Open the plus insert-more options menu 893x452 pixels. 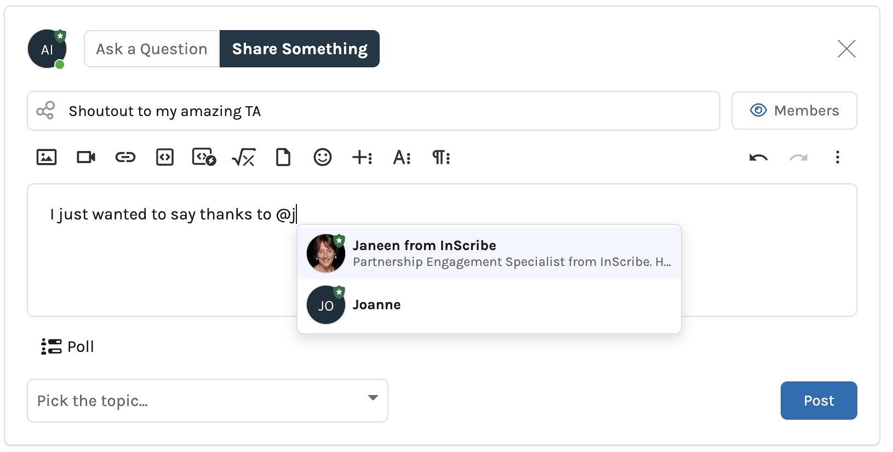pyautogui.click(x=362, y=158)
